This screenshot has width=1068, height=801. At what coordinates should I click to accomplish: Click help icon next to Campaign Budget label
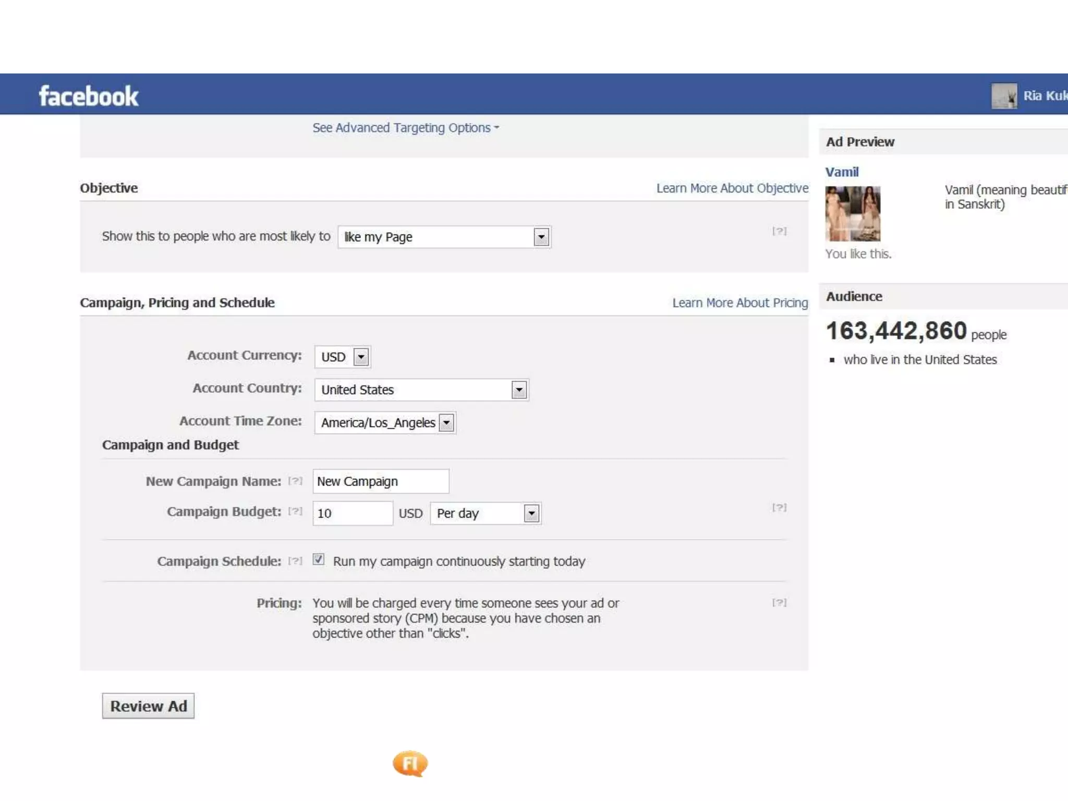tap(295, 511)
